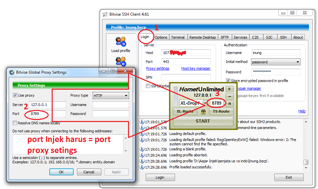The height and width of the screenshot is (189, 318).
Task: Click the server Port field 443
Action: [x=186, y=62]
